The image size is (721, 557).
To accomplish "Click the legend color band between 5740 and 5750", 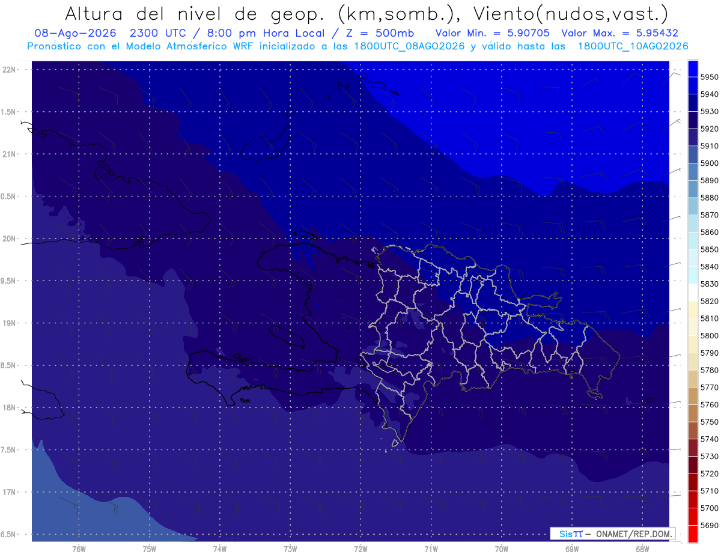I will tap(693, 430).
